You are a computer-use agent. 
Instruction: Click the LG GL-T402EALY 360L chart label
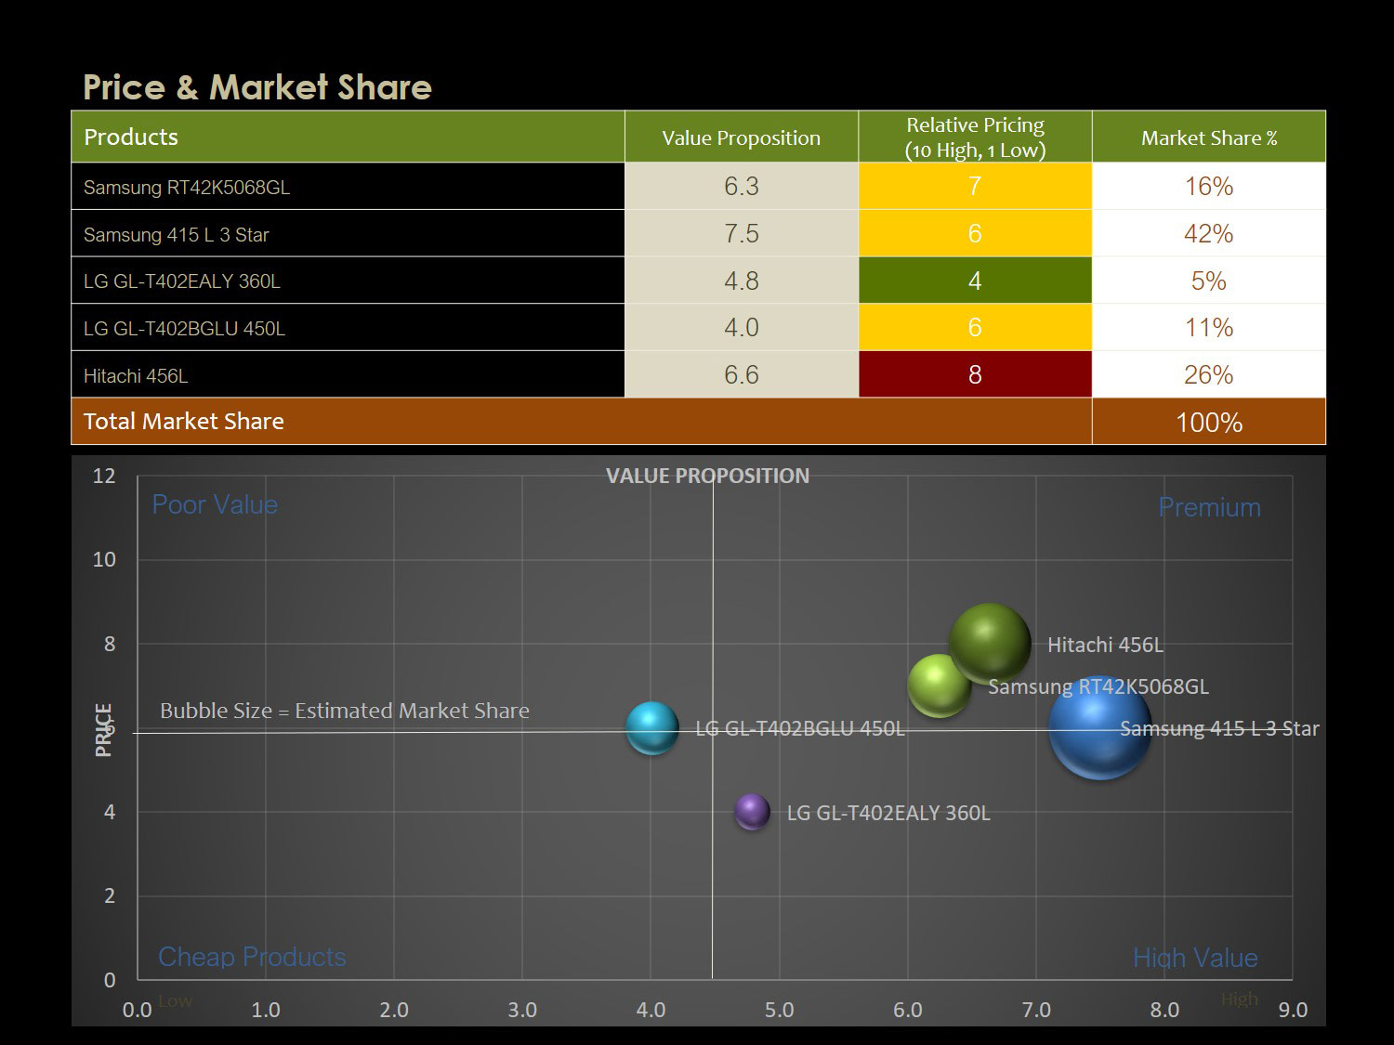[888, 813]
